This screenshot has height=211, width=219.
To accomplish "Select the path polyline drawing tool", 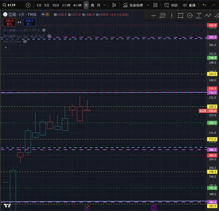I will tap(208, 15).
